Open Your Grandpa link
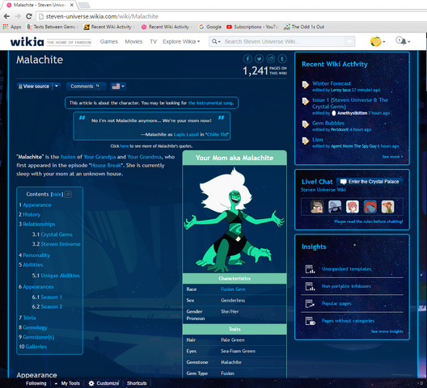Viewport: 427px width, 388px height. point(99,157)
